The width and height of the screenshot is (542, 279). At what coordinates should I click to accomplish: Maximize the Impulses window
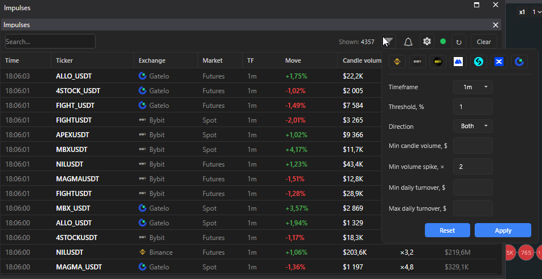[477, 5]
